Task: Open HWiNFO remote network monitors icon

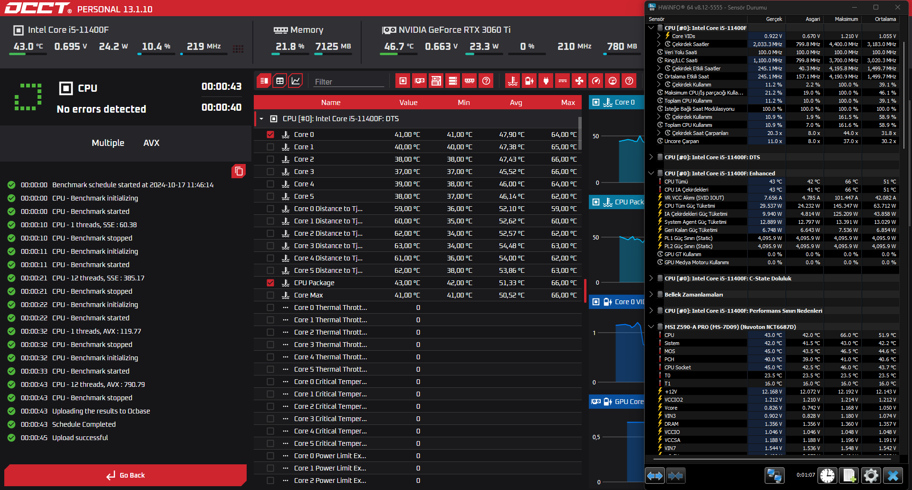Action: 774,475
